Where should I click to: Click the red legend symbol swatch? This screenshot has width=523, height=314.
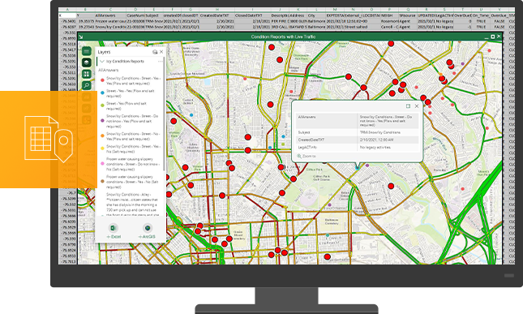coord(102,80)
